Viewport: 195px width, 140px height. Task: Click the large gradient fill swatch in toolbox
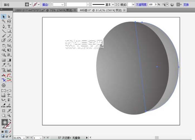(4, 122)
